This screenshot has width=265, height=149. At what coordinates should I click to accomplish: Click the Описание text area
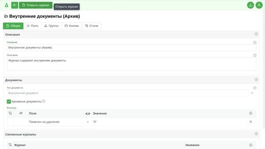point(131,64)
